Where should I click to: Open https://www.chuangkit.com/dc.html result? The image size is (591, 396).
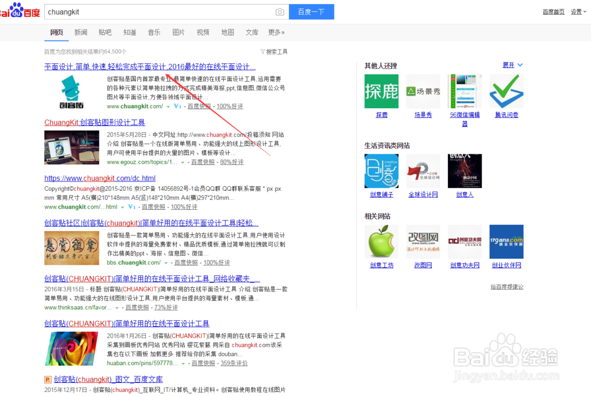100,178
